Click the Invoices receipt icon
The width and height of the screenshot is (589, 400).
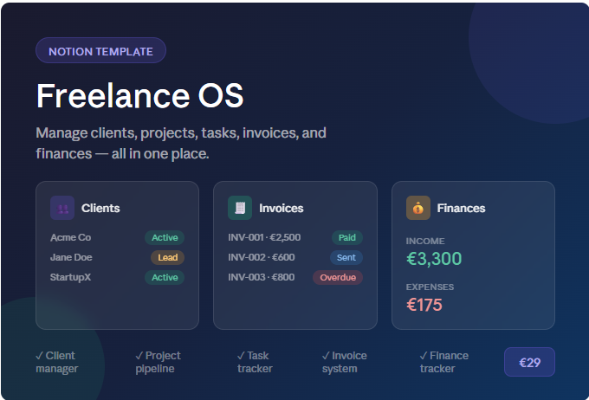[x=240, y=208]
